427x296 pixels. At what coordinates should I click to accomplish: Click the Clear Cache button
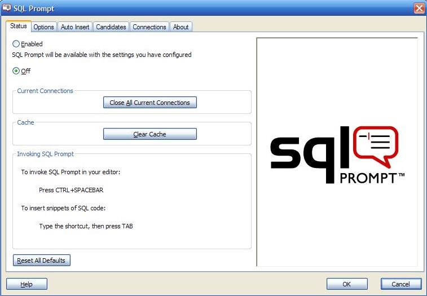[x=149, y=134]
